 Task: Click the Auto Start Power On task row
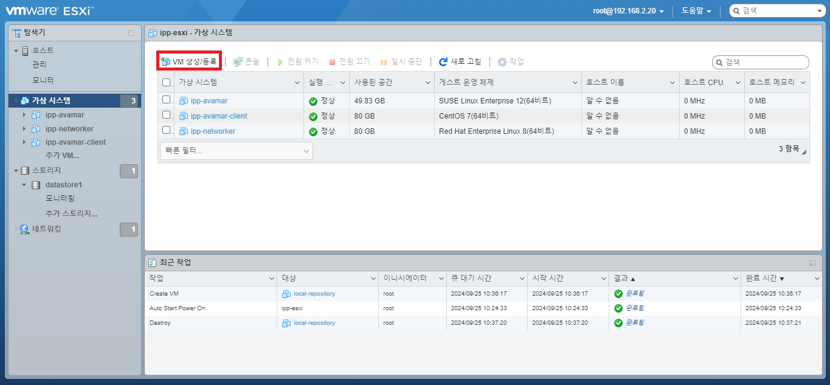pos(483,308)
